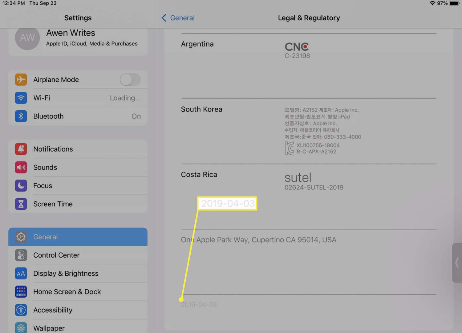Viewport: 462px width, 333px height.
Task: Tap the Focus moon icon
Action: coord(21,186)
